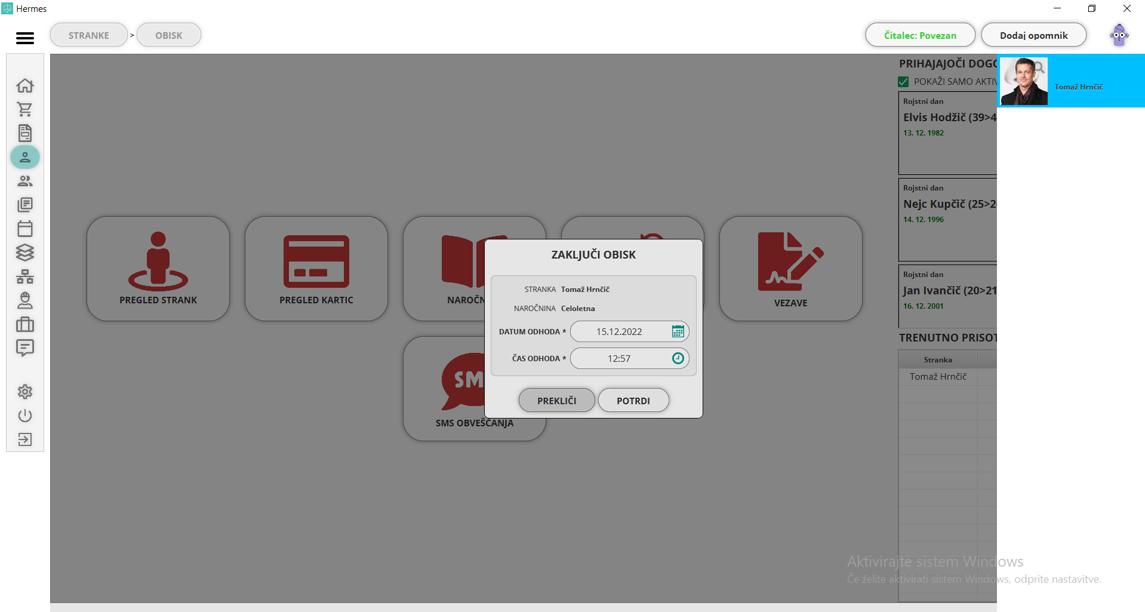Open the date picker calendar icon
Viewport: 1145px width, 612px height.
(x=678, y=331)
